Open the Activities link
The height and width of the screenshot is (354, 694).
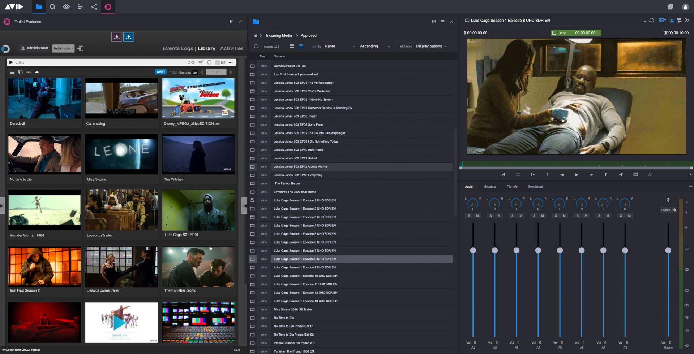[232, 48]
